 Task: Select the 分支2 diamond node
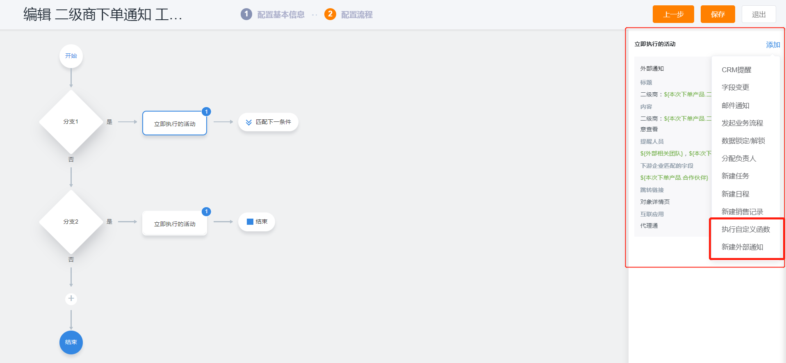(71, 221)
